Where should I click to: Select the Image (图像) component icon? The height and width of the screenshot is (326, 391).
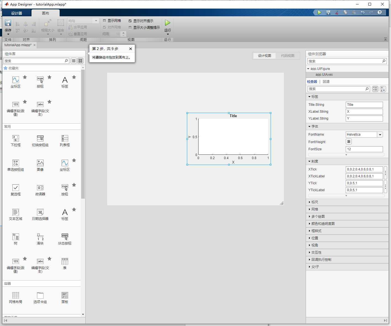pos(40,163)
